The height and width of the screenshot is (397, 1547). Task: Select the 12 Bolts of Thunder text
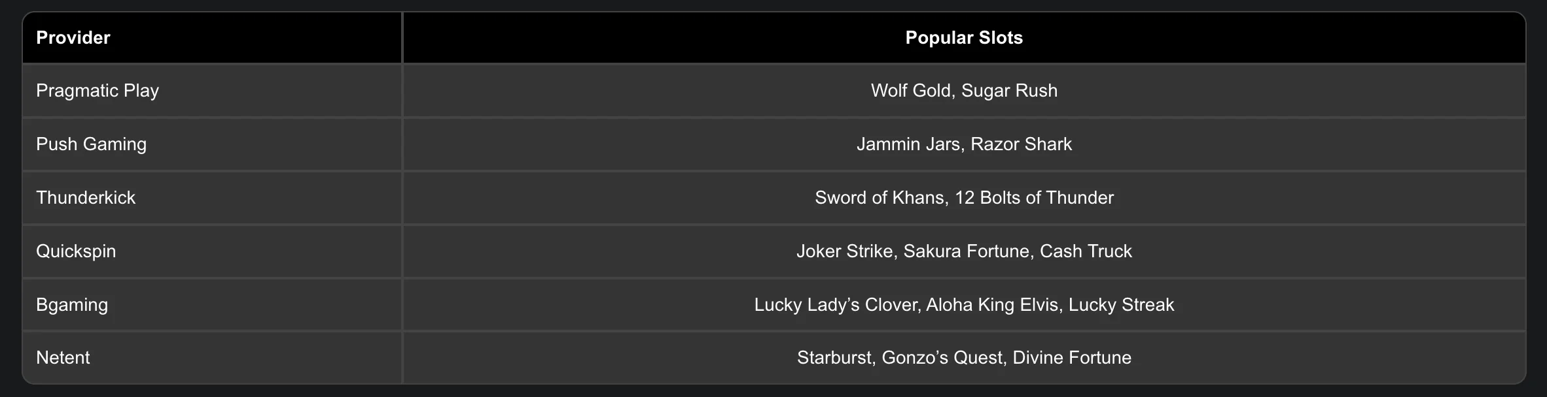point(1034,198)
